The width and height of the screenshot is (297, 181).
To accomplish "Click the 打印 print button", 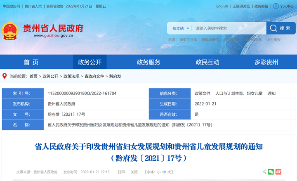I will (x=121, y=172).
